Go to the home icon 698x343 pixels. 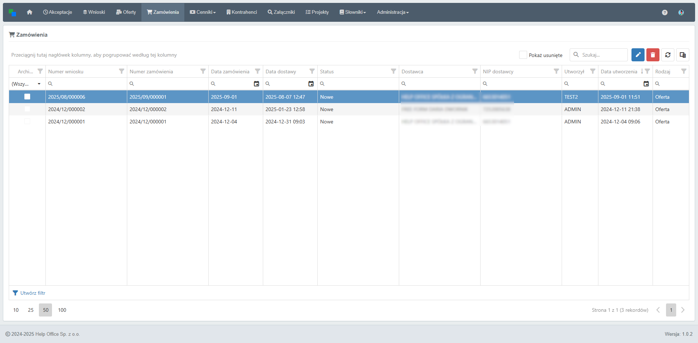29,12
